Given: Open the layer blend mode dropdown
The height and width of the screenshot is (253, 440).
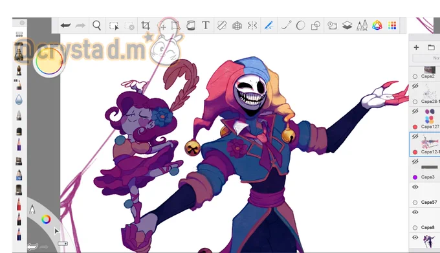Looking at the screenshot, I should pyautogui.click(x=426, y=58).
